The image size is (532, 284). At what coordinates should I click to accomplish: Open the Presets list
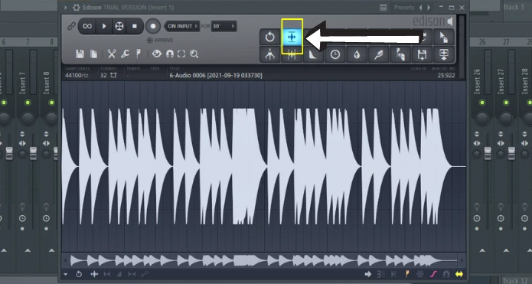404,7
